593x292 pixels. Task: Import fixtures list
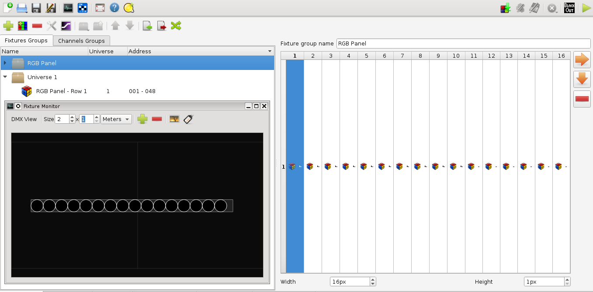[x=147, y=26]
